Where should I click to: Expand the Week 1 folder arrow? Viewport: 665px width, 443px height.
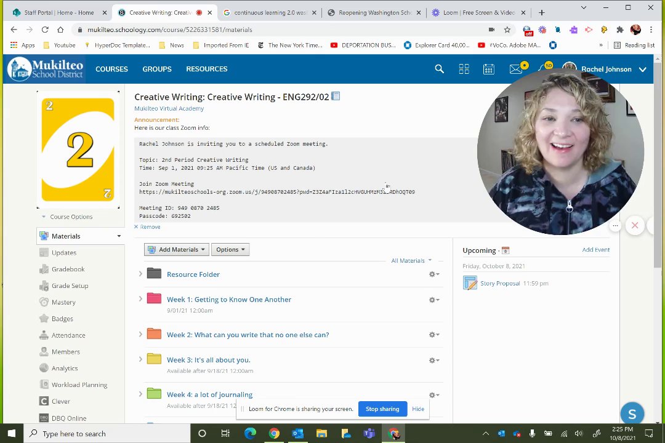140,299
